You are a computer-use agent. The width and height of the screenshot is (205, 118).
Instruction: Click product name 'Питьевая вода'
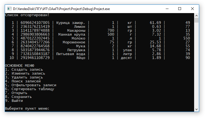(70, 54)
